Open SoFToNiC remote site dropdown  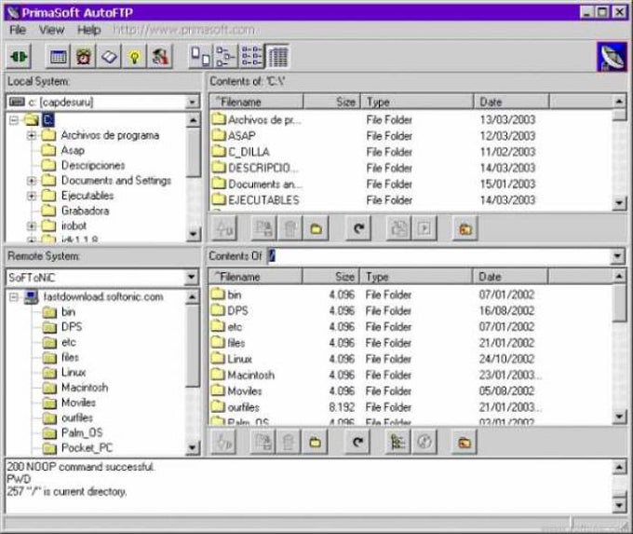(x=192, y=278)
